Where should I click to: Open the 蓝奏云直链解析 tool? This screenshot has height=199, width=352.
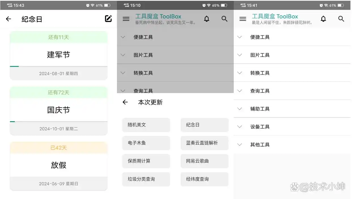pos(204,143)
